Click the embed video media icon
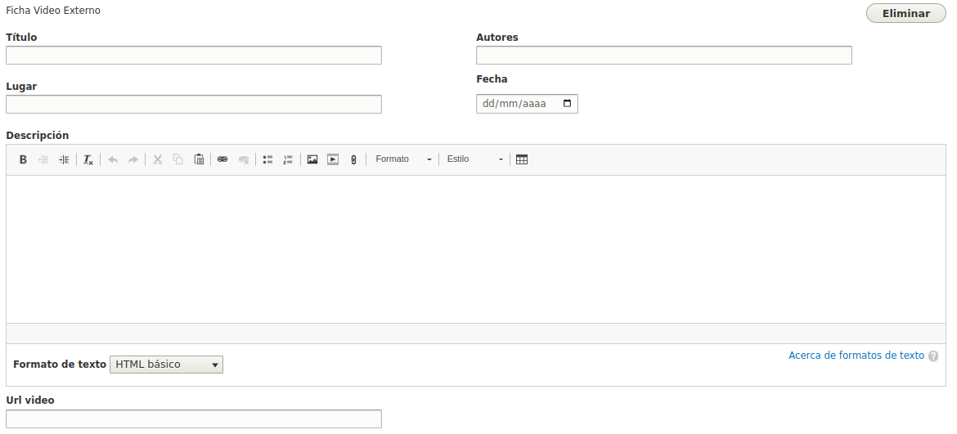This screenshot has width=957, height=434. coord(333,159)
